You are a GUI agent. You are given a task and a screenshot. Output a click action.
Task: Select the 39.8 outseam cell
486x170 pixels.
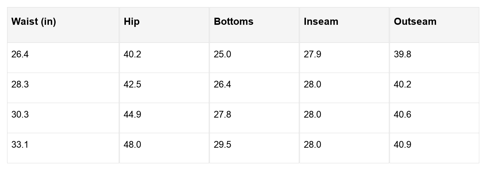(402, 55)
